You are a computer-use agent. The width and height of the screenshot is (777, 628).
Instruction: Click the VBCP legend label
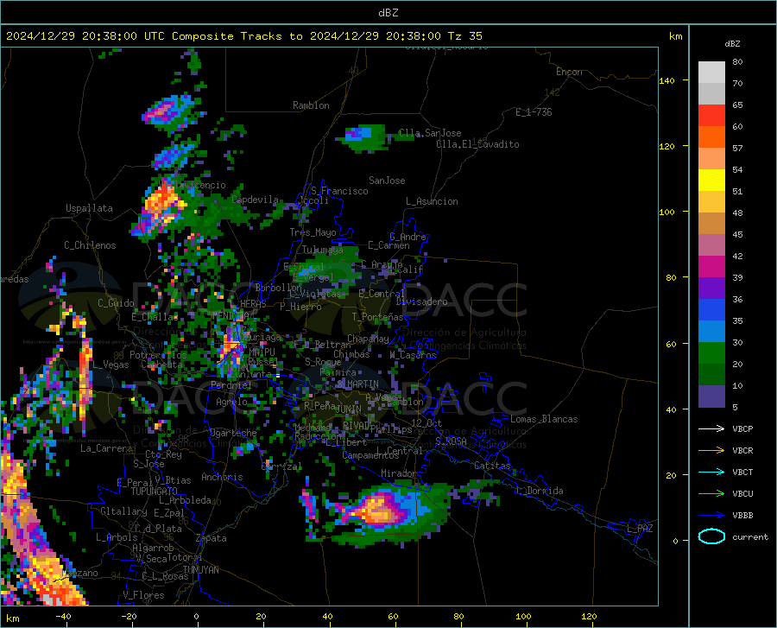click(x=742, y=428)
